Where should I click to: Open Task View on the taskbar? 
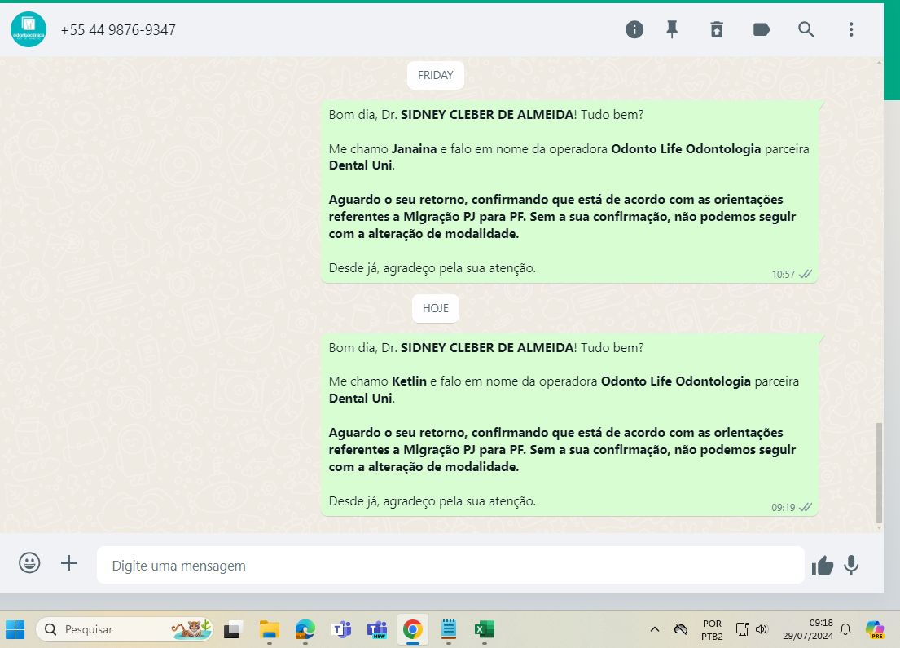[233, 629]
